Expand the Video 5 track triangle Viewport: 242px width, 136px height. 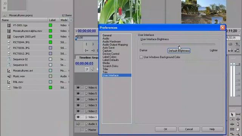click(86, 93)
